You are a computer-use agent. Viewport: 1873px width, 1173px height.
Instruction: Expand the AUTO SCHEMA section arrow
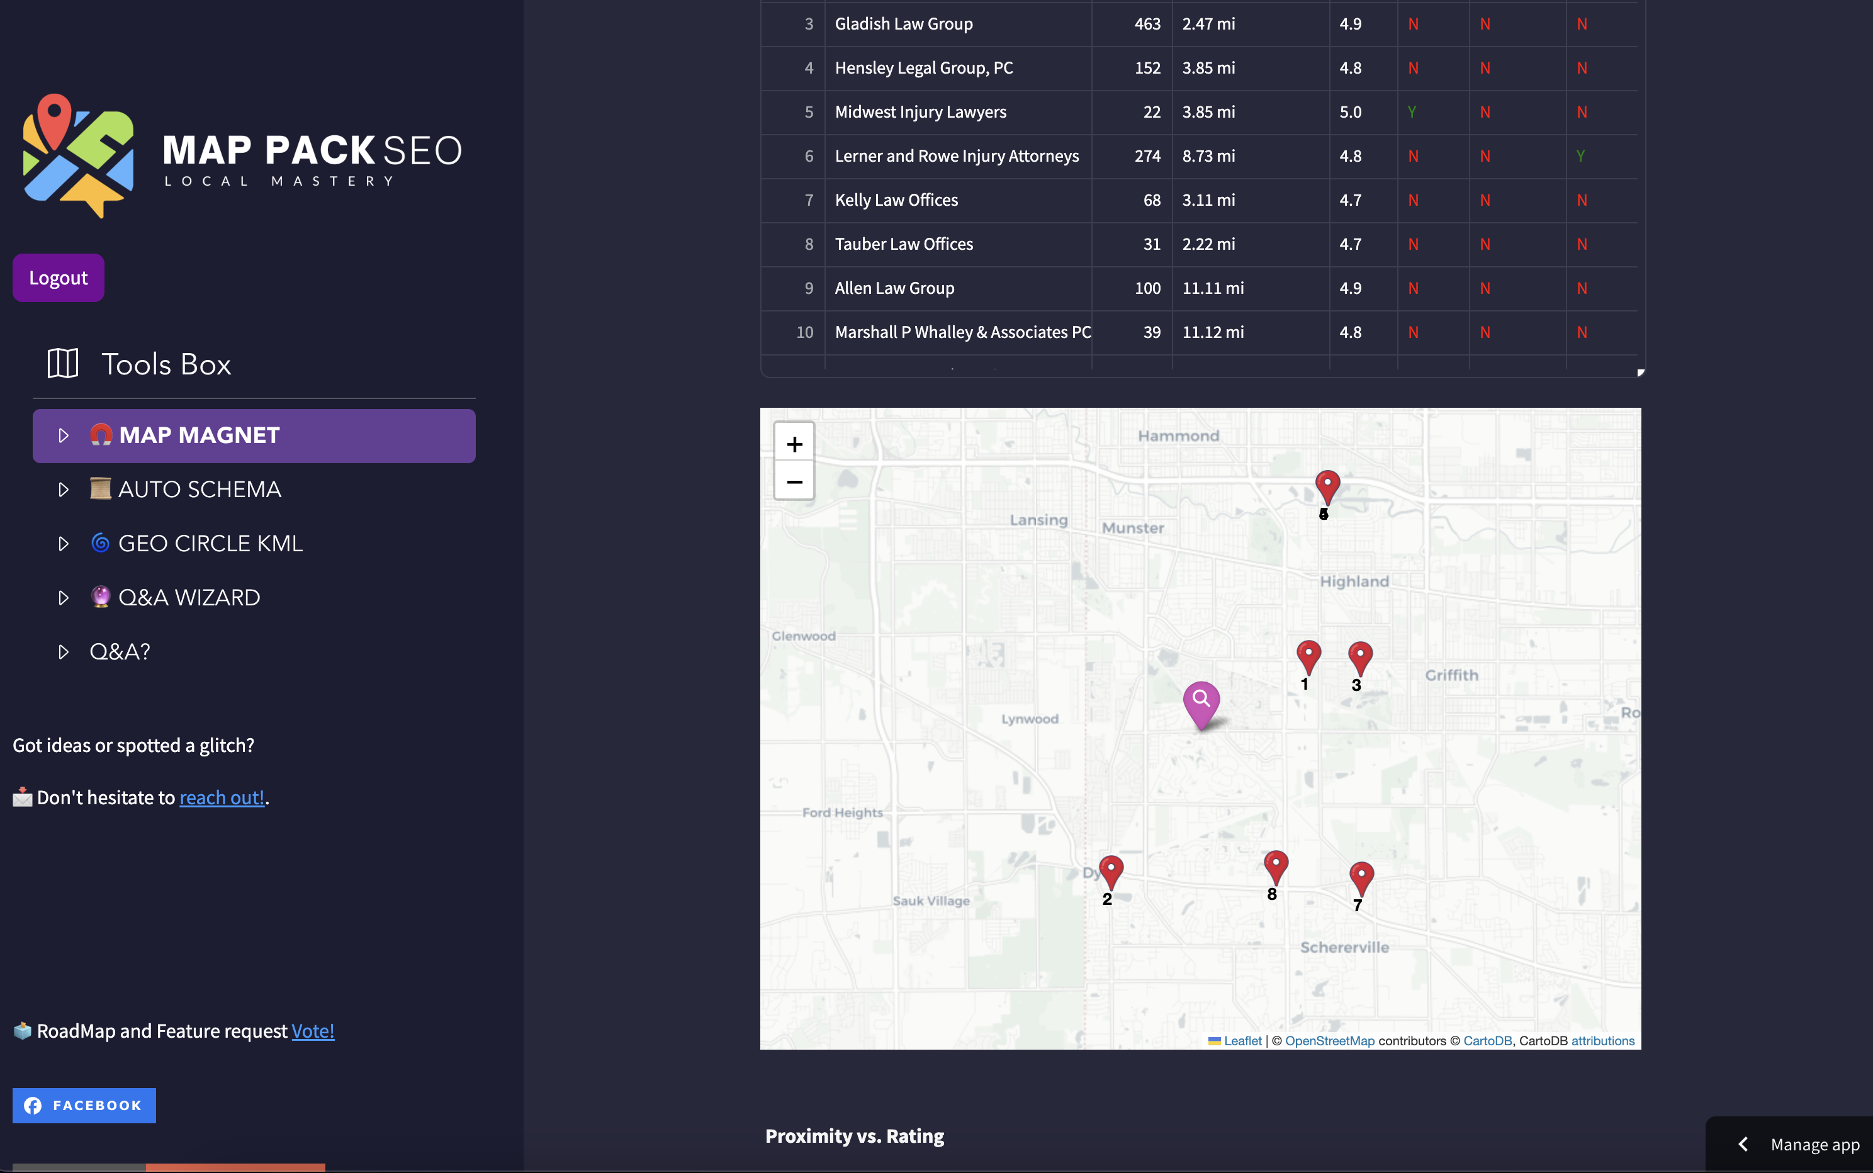64,490
